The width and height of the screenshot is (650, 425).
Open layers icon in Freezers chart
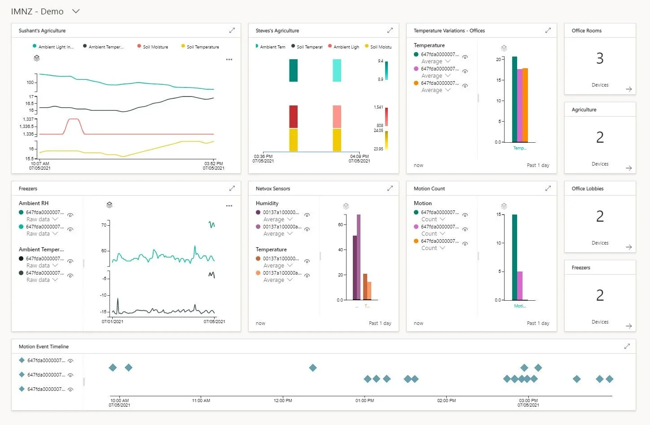click(x=110, y=205)
